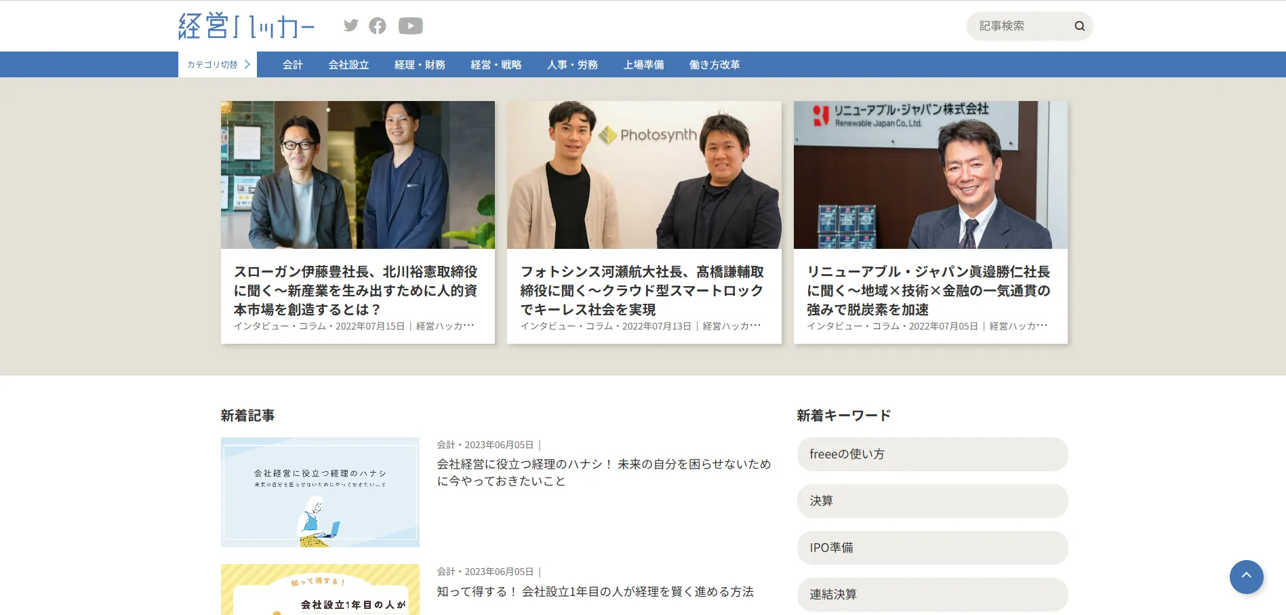This screenshot has height=615, width=1286.
Task: Read the スローガン伊藤豊社長 article headline
Action: 356,290
